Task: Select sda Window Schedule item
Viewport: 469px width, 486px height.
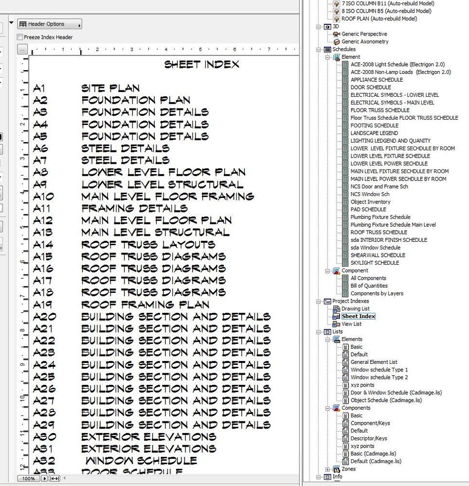Action: click(x=376, y=248)
